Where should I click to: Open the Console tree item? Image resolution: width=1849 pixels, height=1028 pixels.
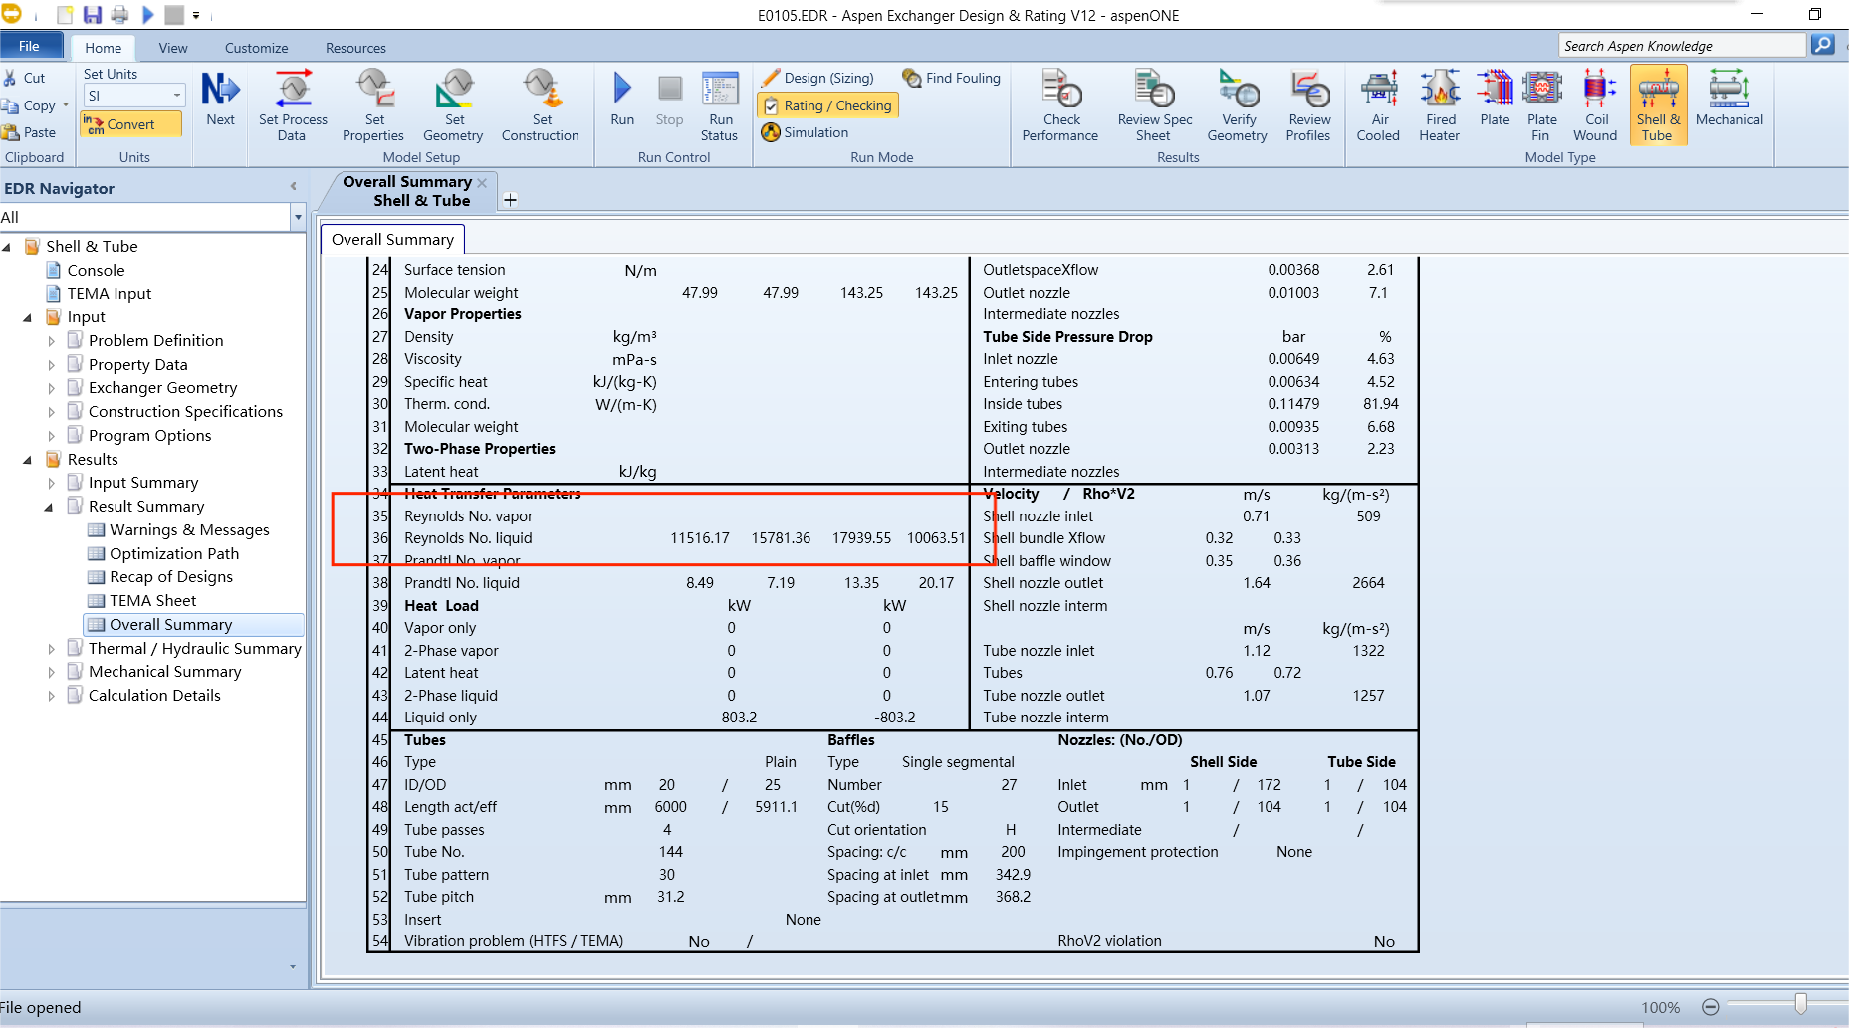tap(96, 271)
